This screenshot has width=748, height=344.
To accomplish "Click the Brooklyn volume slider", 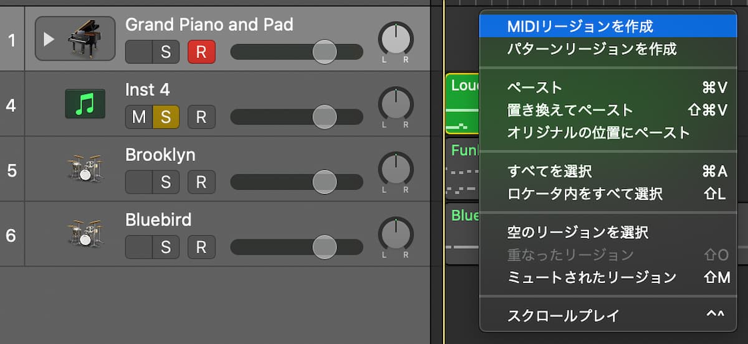I will [x=297, y=182].
